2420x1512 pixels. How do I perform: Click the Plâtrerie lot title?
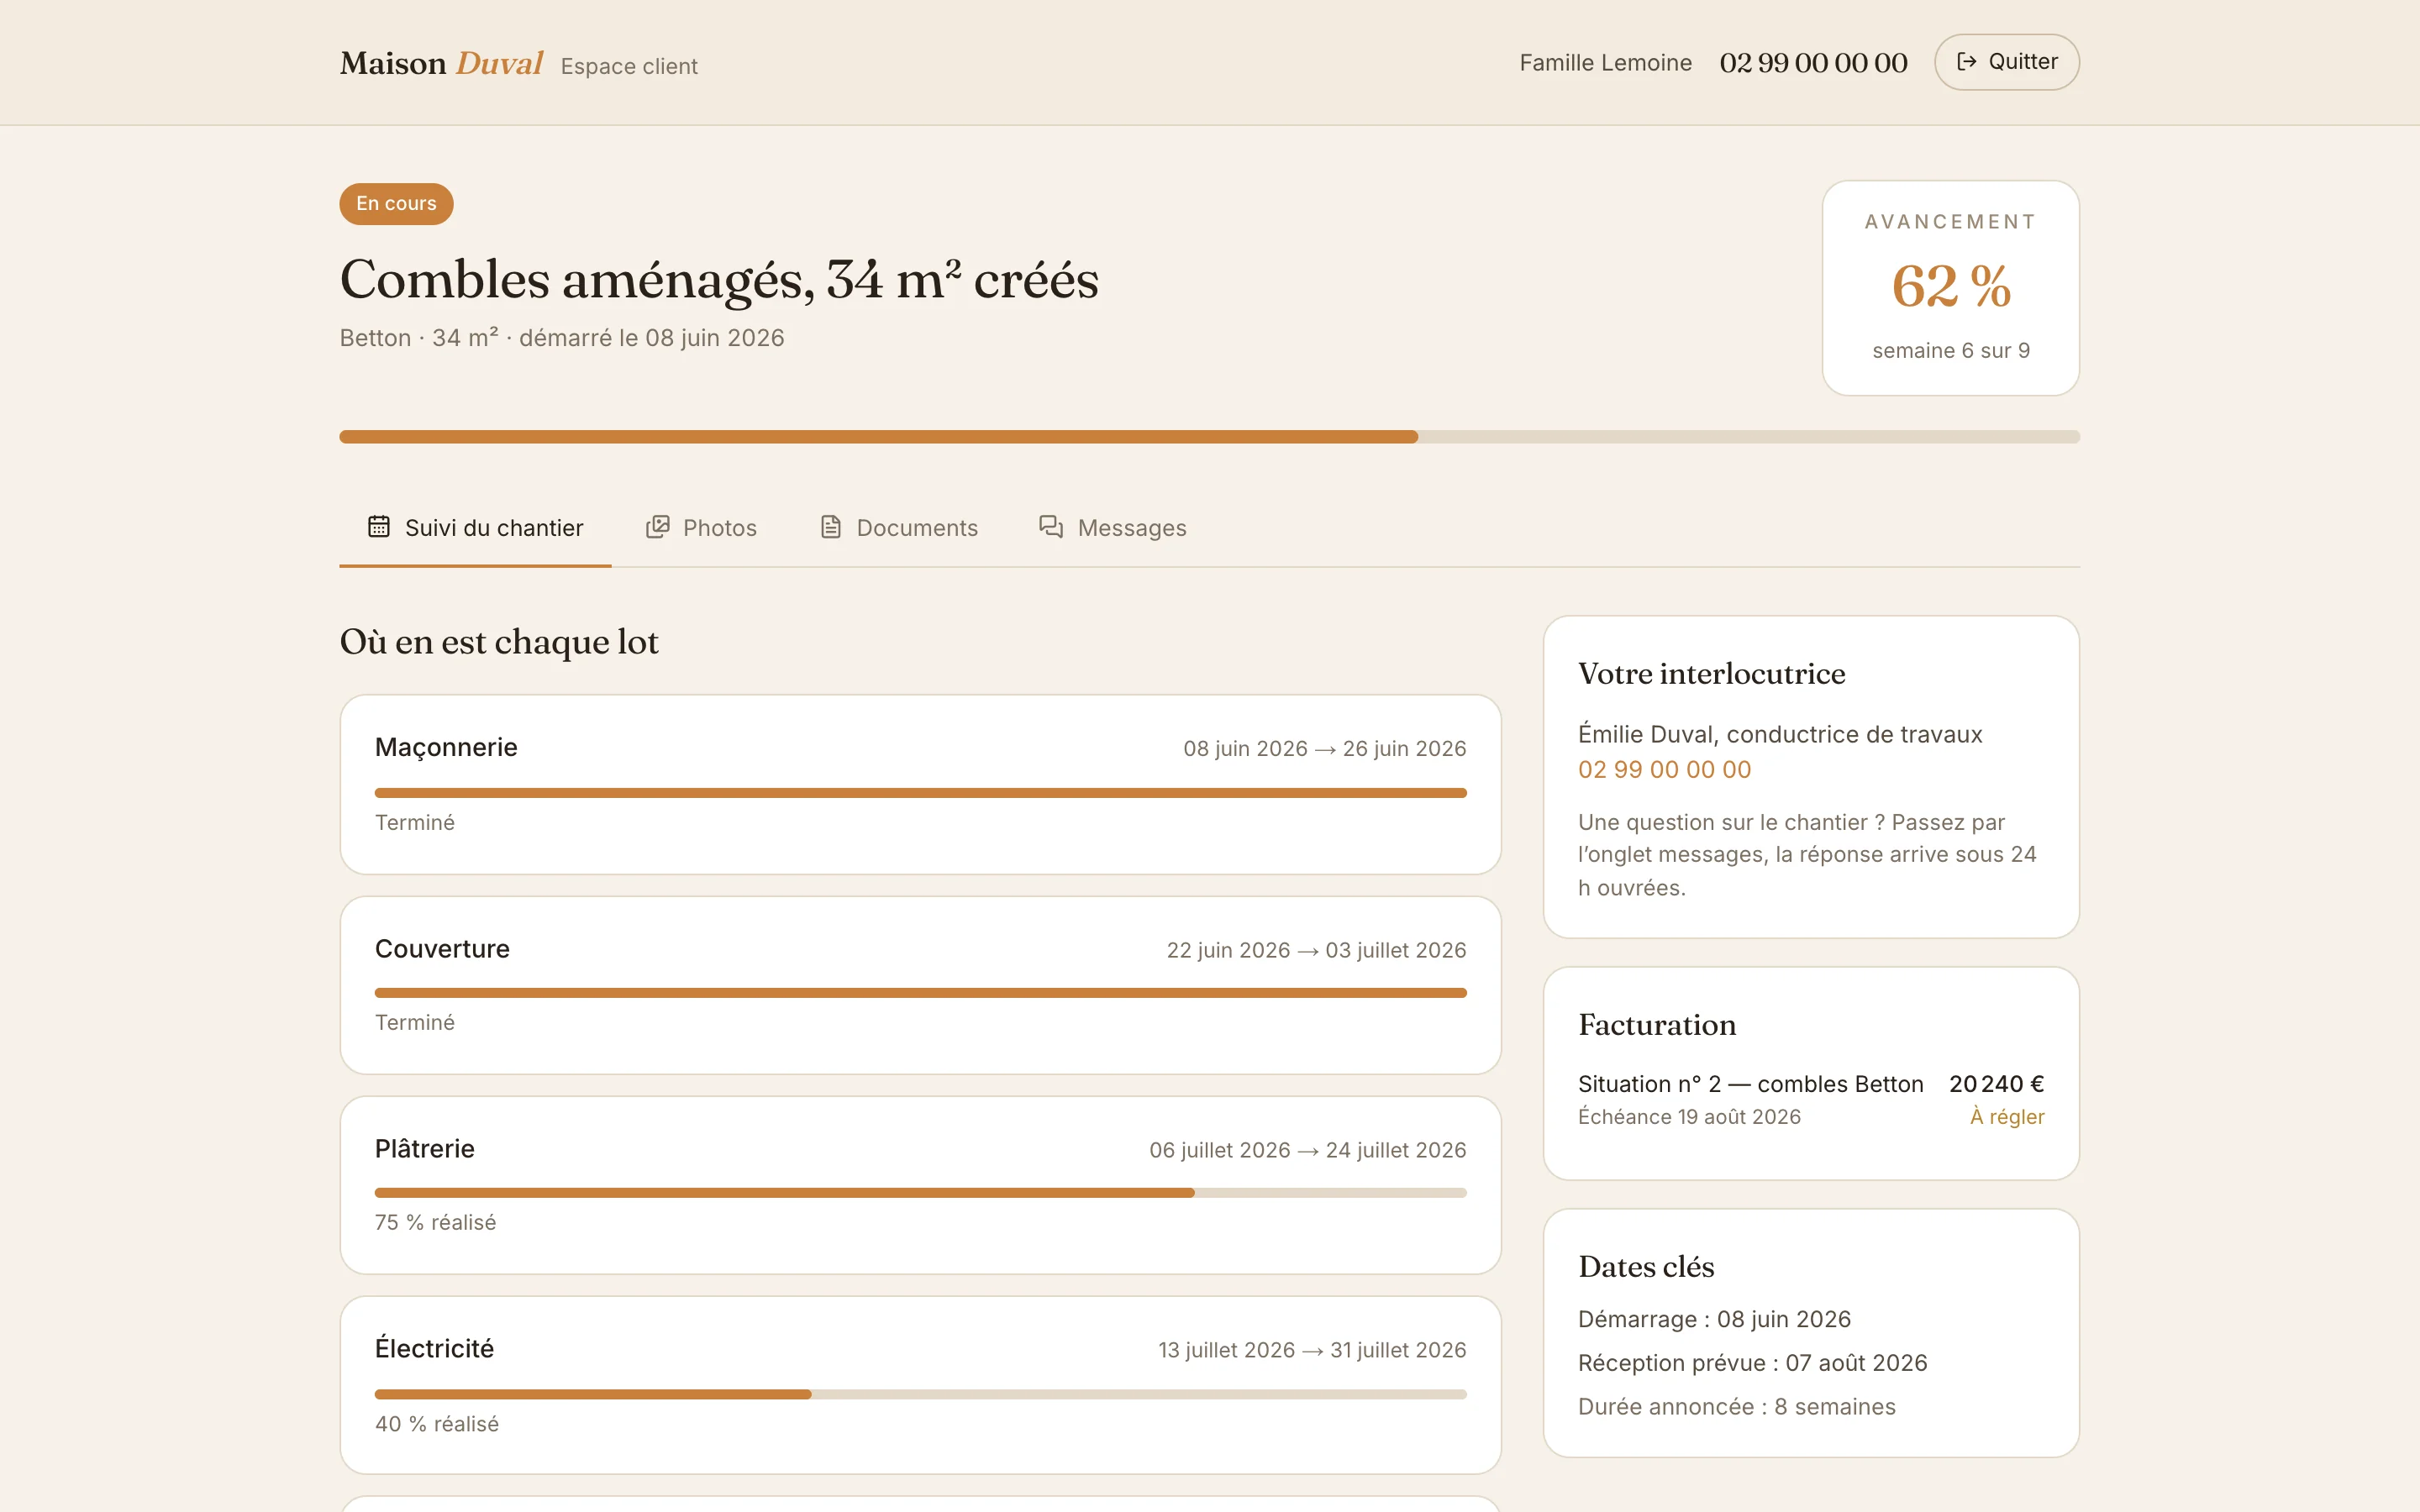(x=425, y=1149)
